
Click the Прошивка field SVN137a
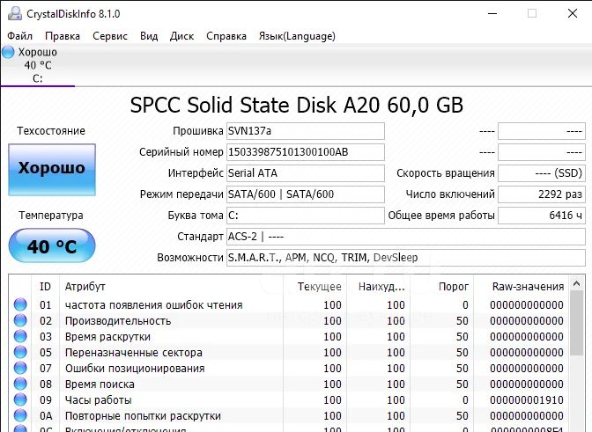pos(306,131)
